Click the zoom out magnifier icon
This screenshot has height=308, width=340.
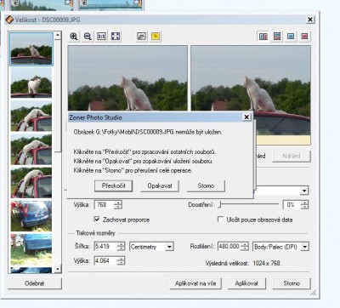click(88, 37)
